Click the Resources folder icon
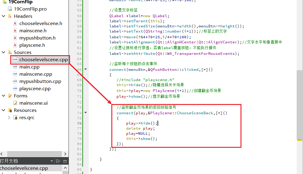Screen dimensions: 303x174 click(10, 110)
